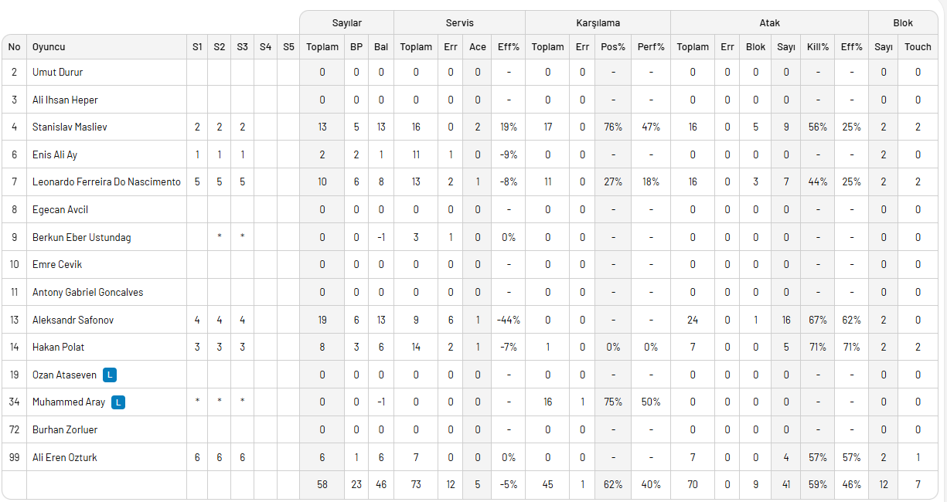Click the Touch column header
947x502 pixels.
point(918,47)
